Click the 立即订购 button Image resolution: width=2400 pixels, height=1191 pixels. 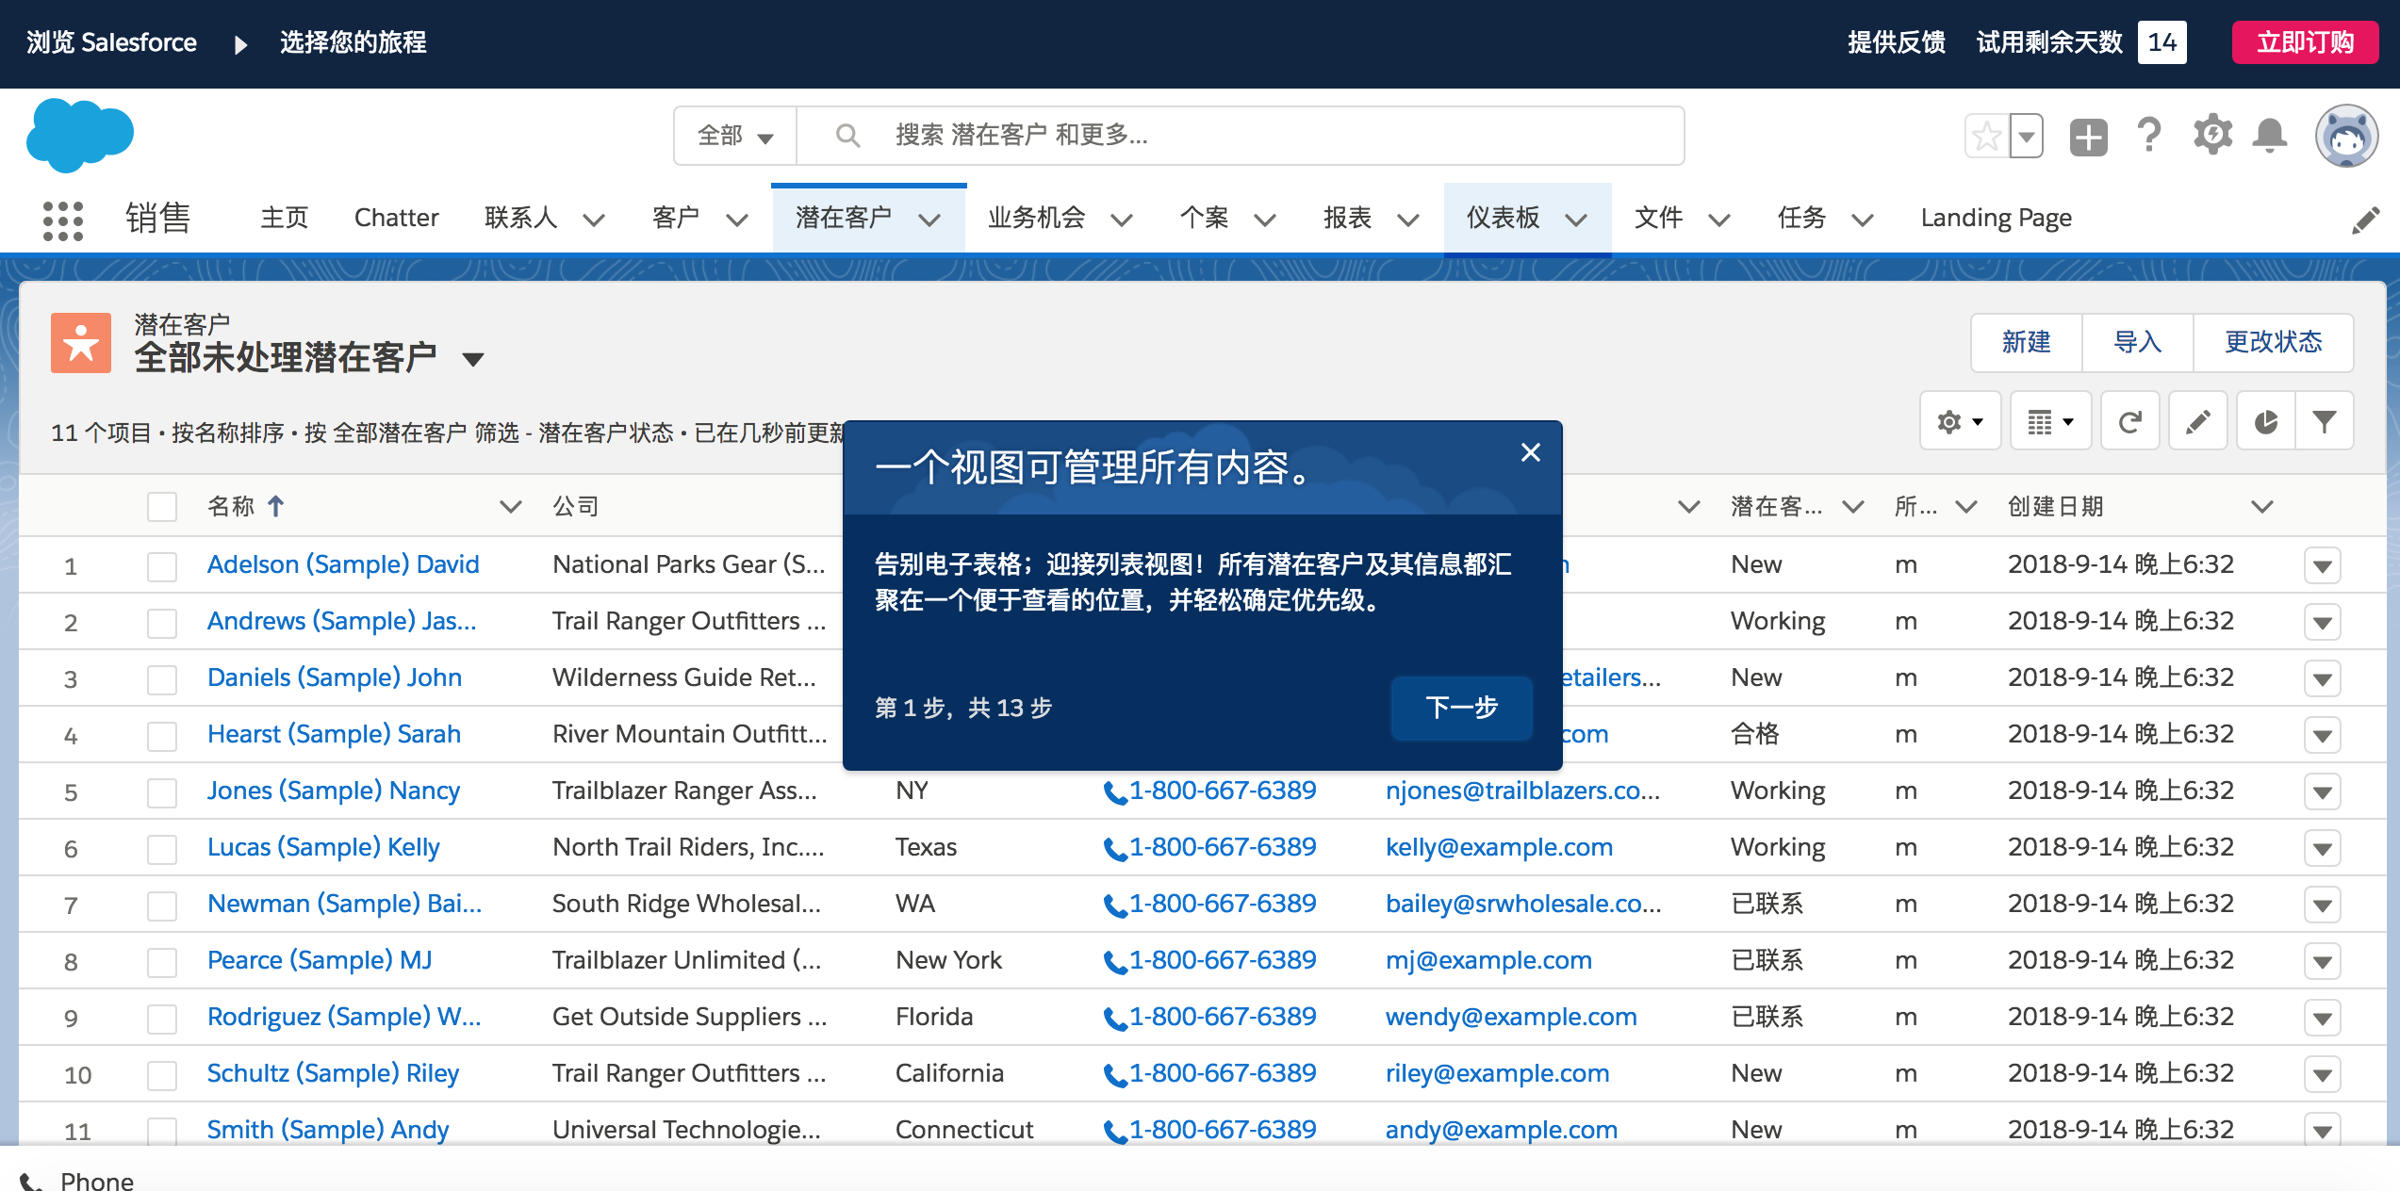(x=2305, y=42)
